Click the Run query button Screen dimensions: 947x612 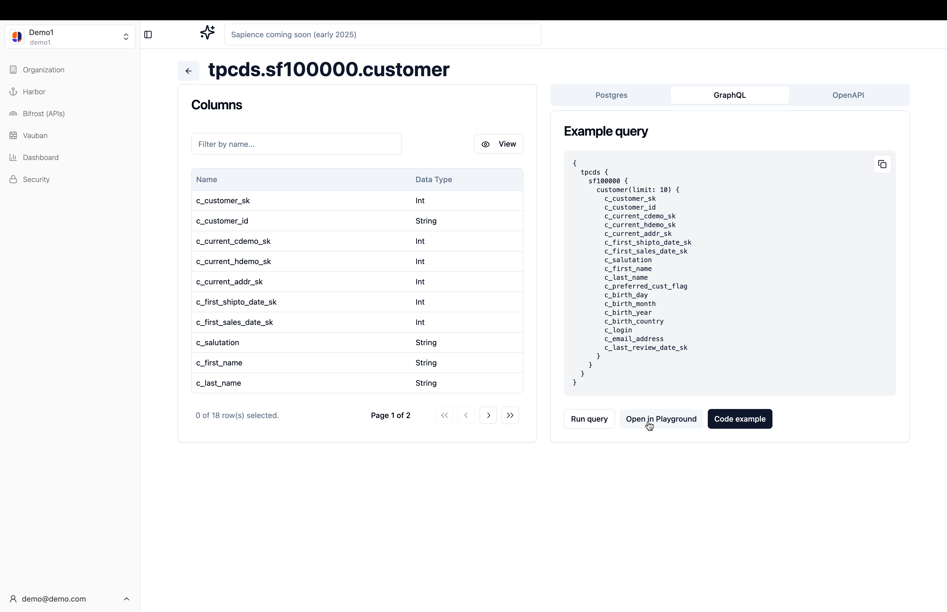click(589, 419)
